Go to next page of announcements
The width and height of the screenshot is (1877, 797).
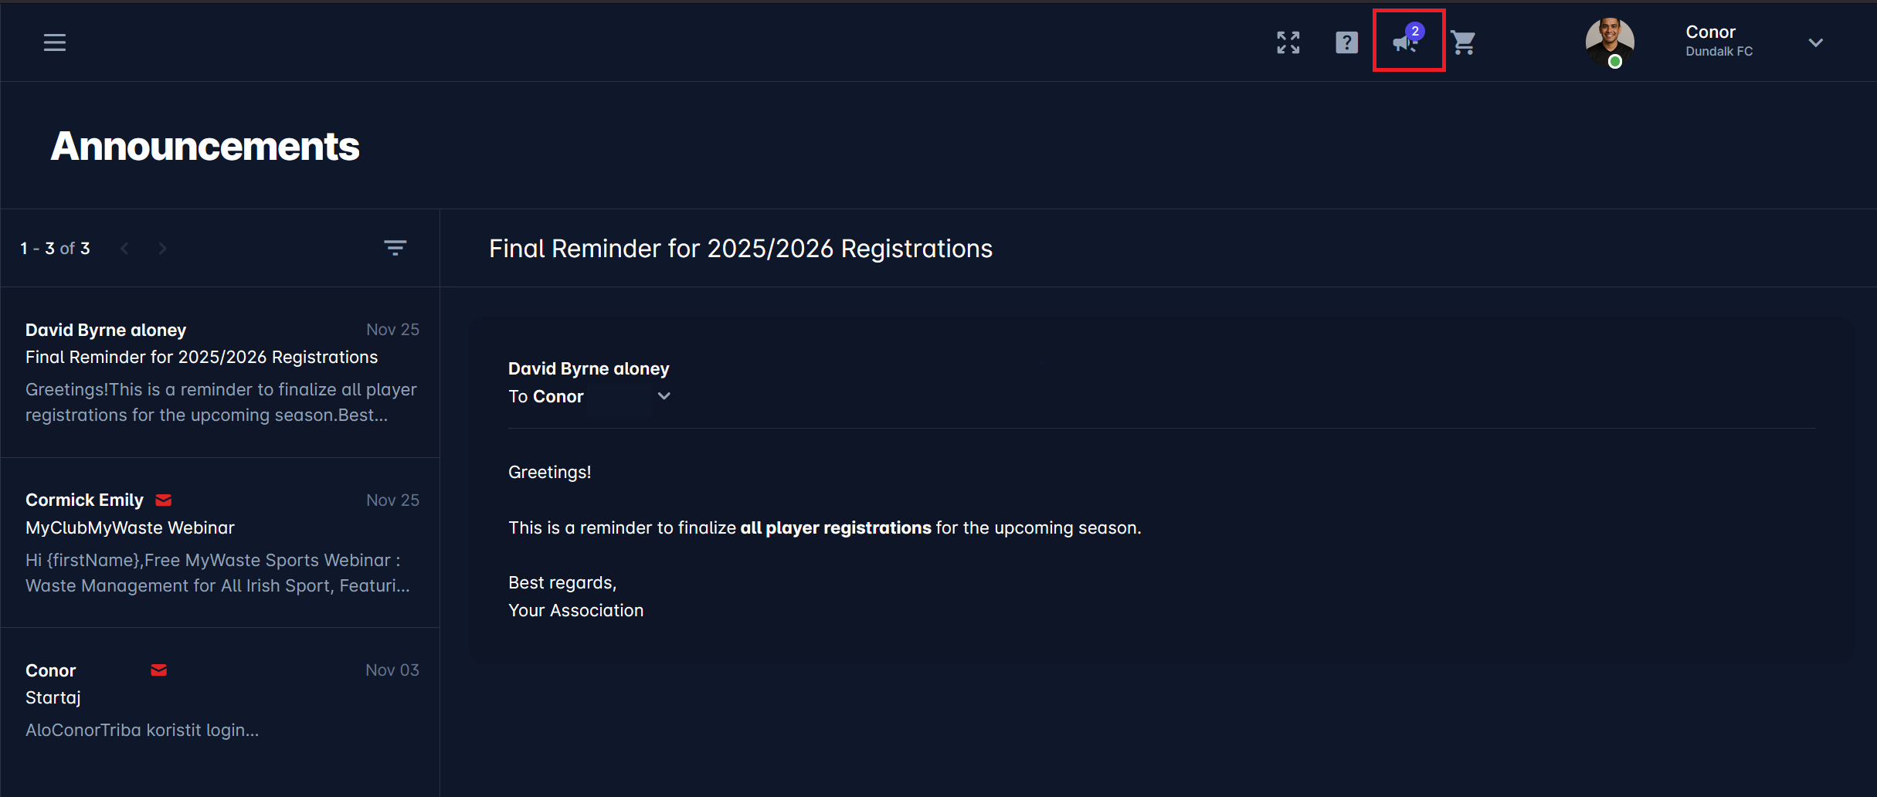[162, 248]
